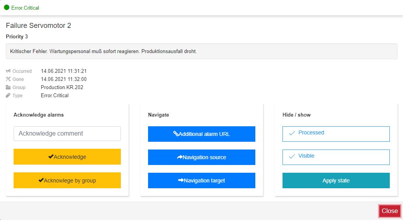Click the Hide / show heading
This screenshot has height=220, width=403.
[x=297, y=115]
